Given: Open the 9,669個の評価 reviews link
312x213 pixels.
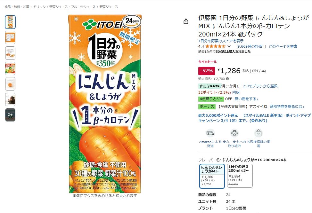Looking at the screenshot, I should click(x=250, y=46).
